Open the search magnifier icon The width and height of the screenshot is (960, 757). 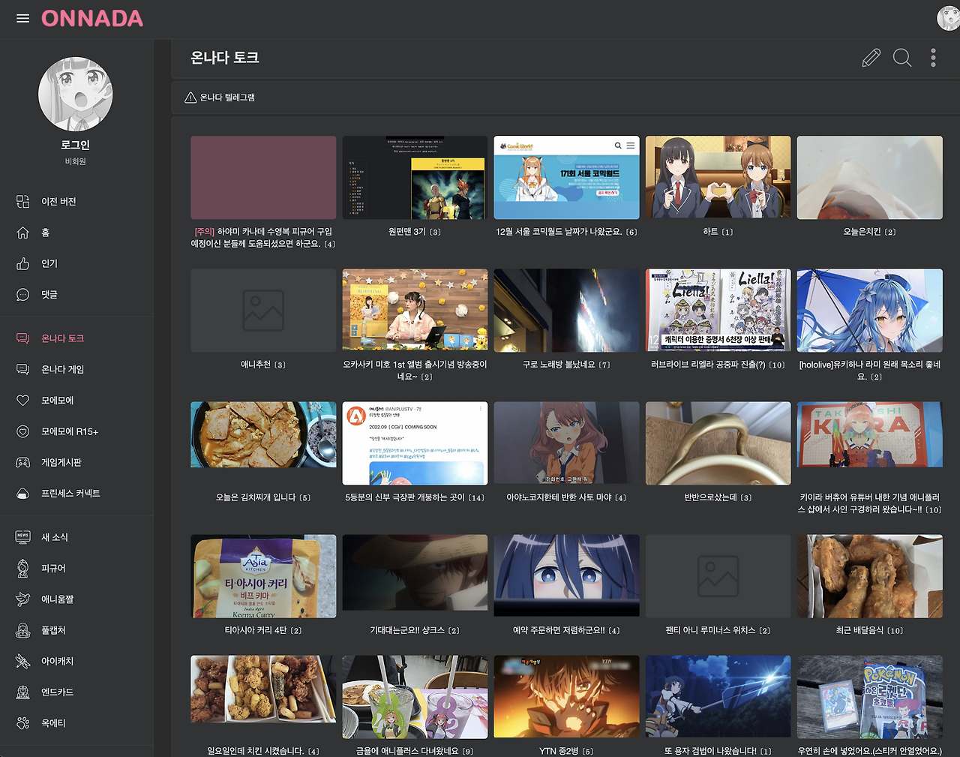coord(902,58)
